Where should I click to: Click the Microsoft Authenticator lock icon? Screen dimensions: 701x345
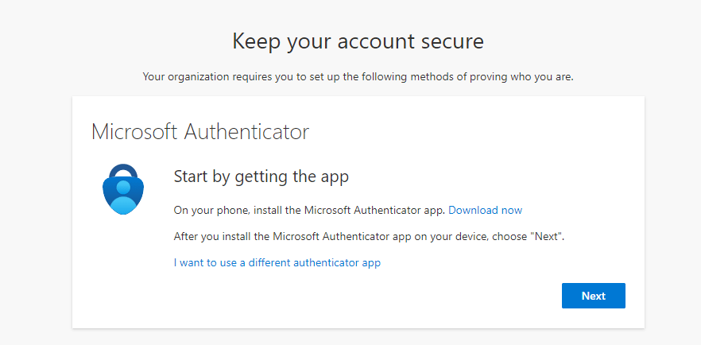pos(123,189)
